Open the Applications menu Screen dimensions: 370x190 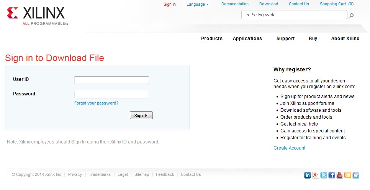(x=247, y=39)
